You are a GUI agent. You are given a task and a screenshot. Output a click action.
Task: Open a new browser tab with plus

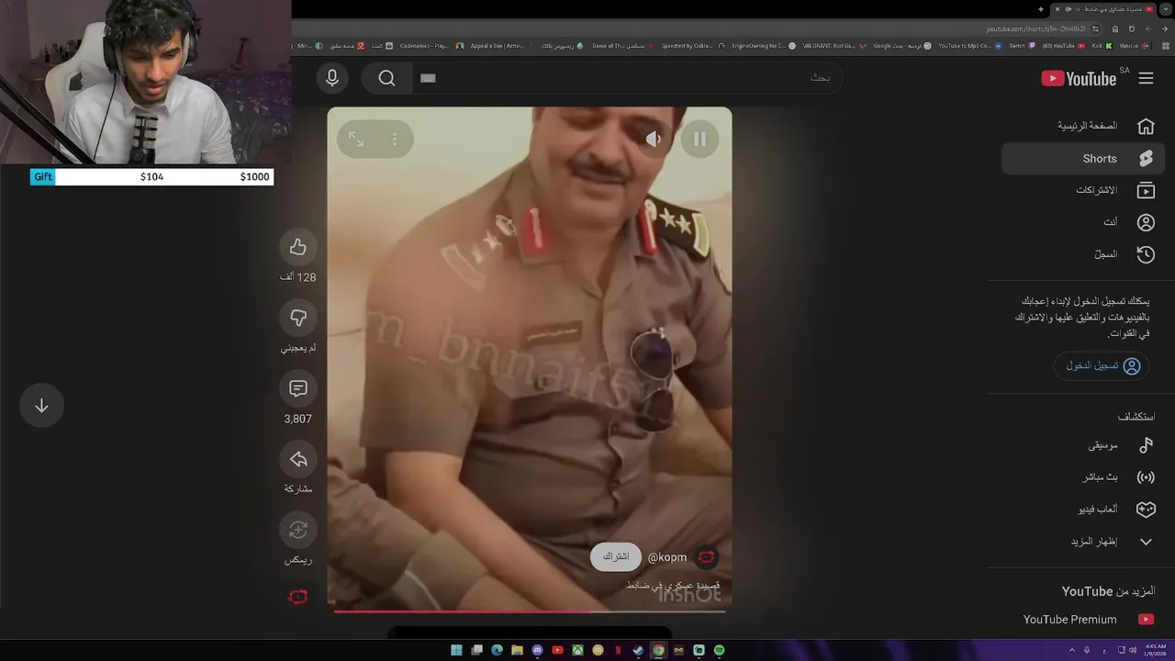click(1041, 9)
